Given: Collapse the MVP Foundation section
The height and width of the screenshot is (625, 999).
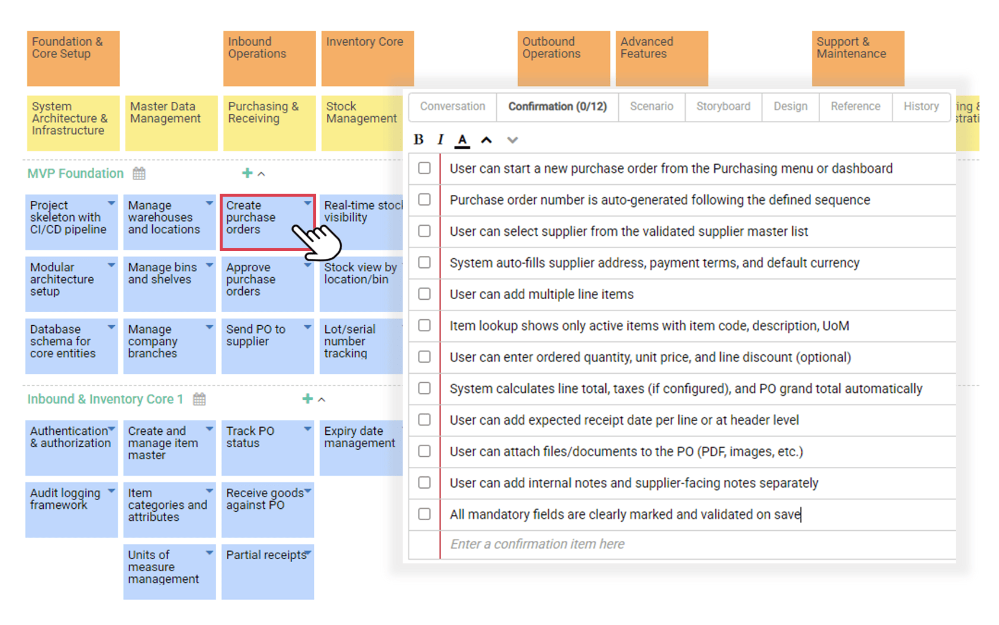Looking at the screenshot, I should point(261,174).
